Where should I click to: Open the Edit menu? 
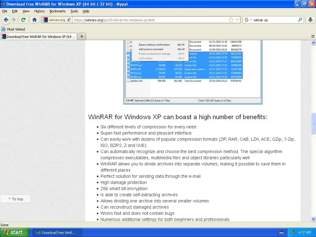tap(15, 11)
